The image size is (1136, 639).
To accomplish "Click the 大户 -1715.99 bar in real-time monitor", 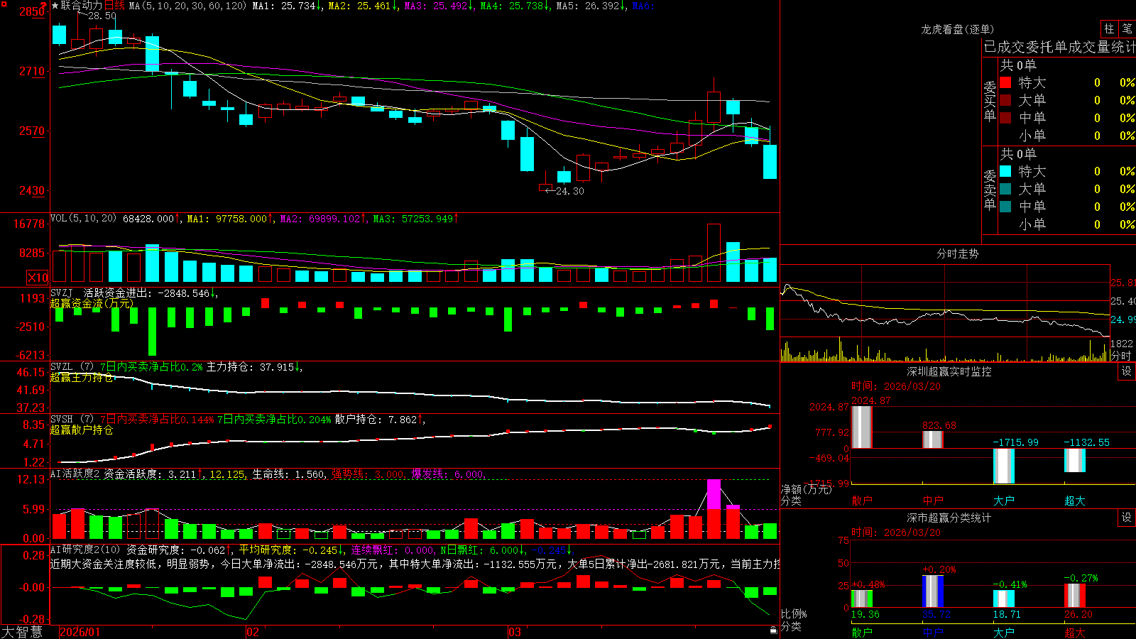I will pyautogui.click(x=1004, y=466).
